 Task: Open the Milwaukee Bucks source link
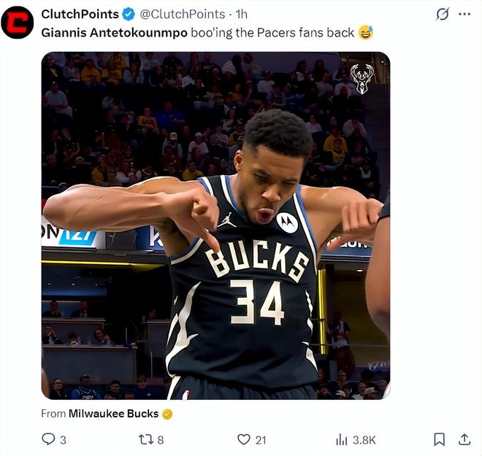pyautogui.click(x=113, y=414)
